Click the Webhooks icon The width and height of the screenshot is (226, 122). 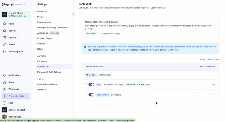click(x=5, y=89)
